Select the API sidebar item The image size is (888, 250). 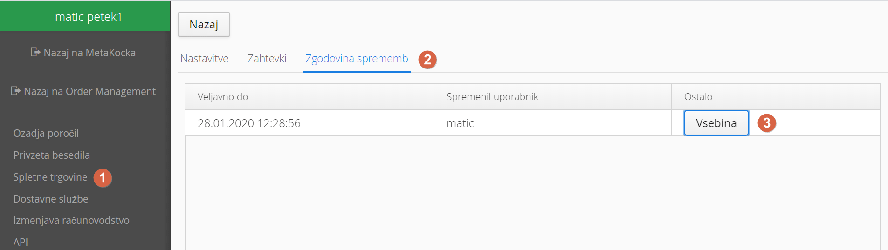click(21, 242)
